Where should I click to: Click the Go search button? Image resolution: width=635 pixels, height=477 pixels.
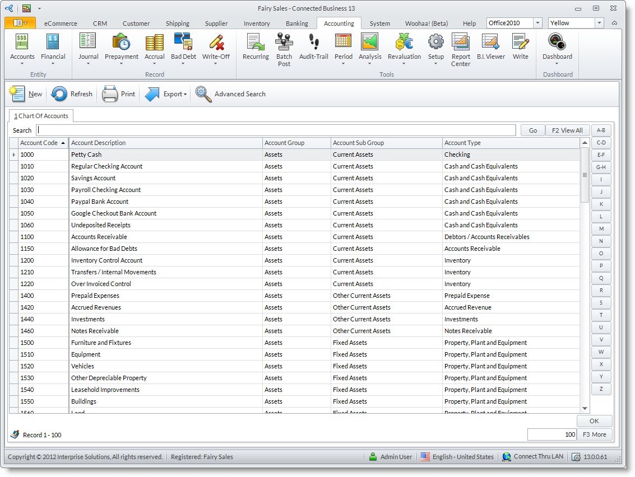533,130
